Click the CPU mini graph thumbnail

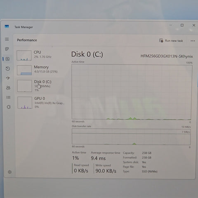tap(24, 55)
